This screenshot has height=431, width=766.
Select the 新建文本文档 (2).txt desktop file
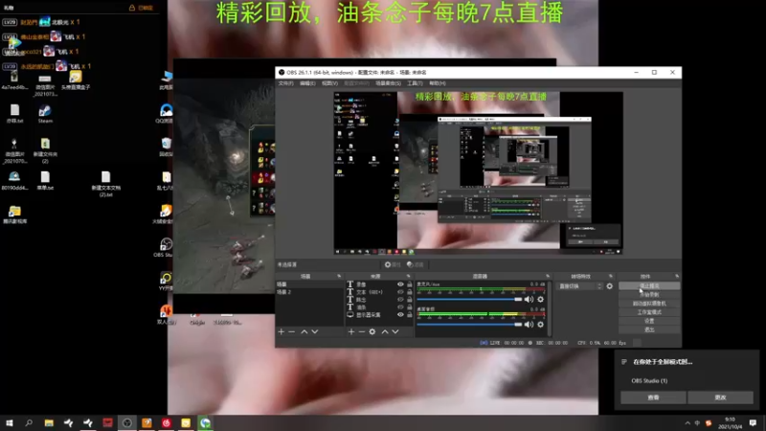pyautogui.click(x=105, y=184)
